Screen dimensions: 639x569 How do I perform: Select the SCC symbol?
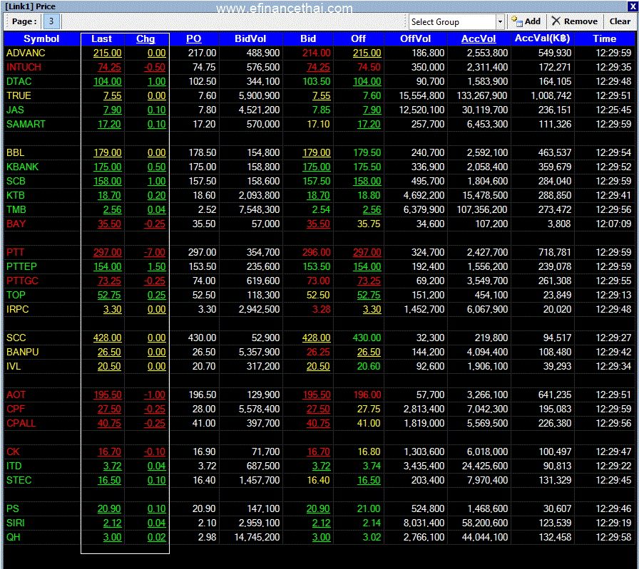coord(16,338)
